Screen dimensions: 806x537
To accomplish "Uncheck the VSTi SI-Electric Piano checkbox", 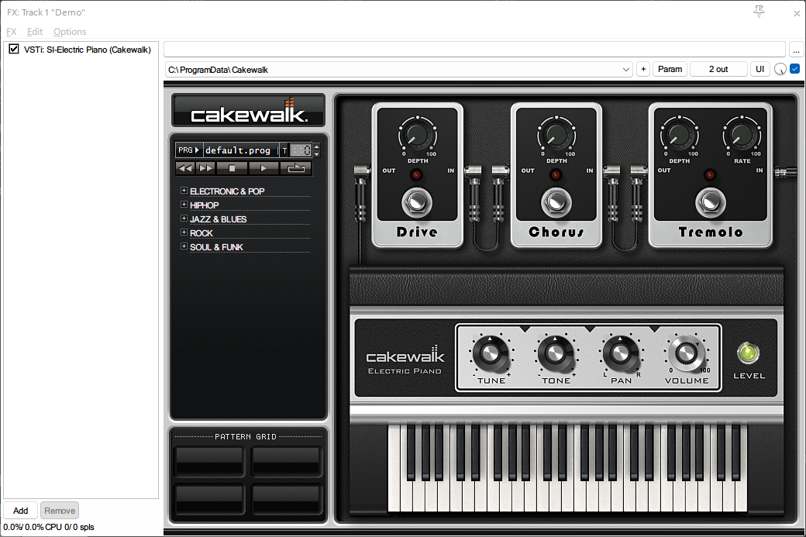I will (14, 50).
